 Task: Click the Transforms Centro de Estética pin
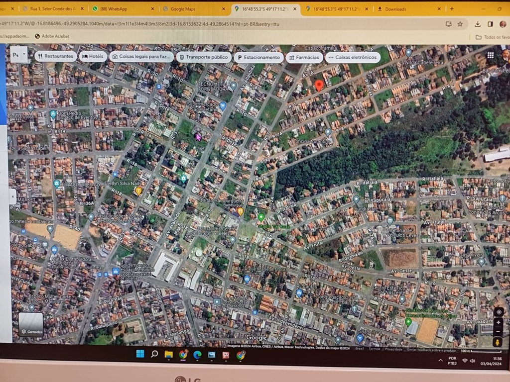click(233, 240)
